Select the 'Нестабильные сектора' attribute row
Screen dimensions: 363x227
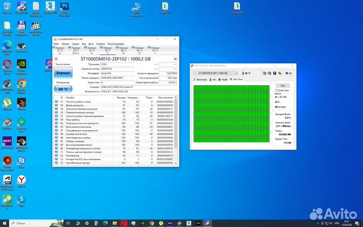pos(114,163)
